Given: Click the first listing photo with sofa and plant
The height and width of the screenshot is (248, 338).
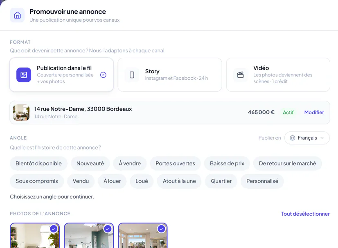Looking at the screenshot, I should click(35, 235).
